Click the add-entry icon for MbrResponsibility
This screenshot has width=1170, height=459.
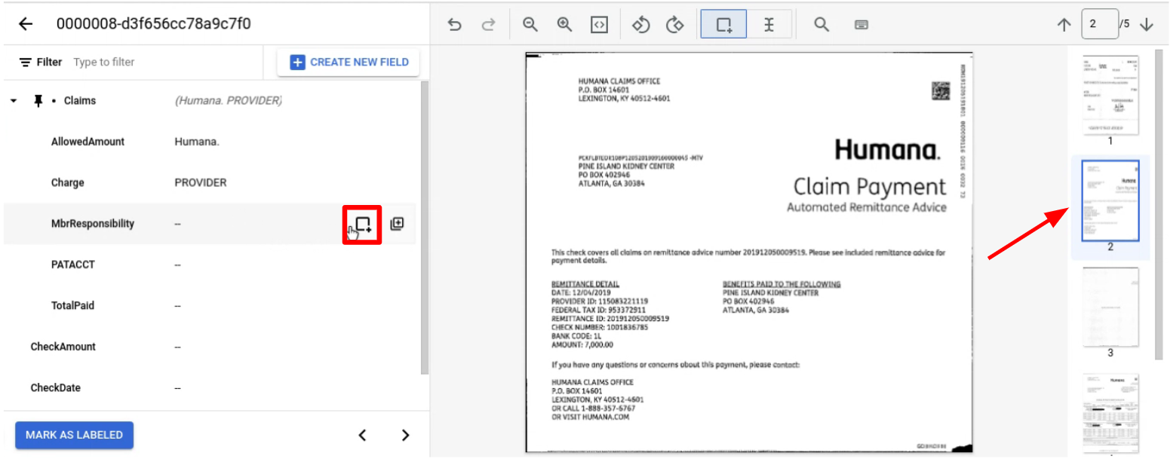[x=397, y=224]
